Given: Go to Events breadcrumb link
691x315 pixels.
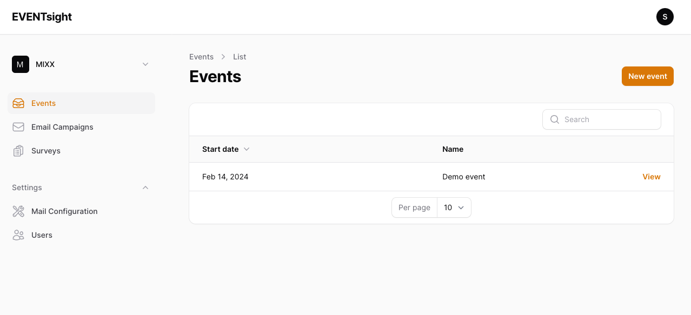Looking at the screenshot, I should [201, 57].
